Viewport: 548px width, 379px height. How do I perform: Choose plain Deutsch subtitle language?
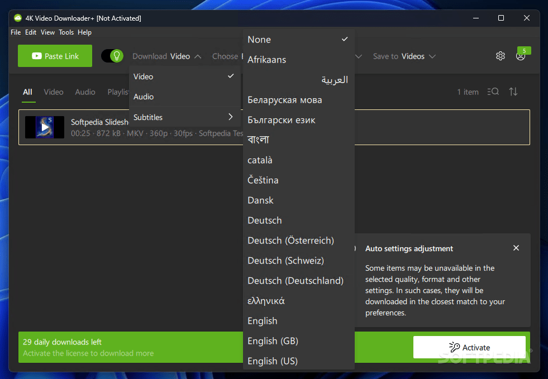[298, 220]
